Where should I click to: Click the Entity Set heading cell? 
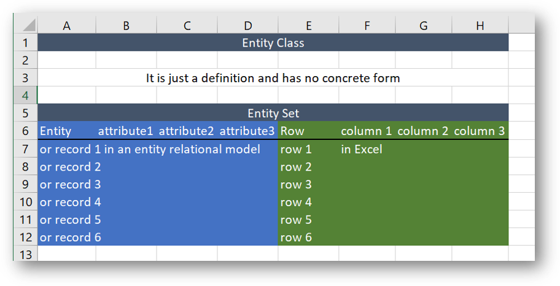click(273, 114)
